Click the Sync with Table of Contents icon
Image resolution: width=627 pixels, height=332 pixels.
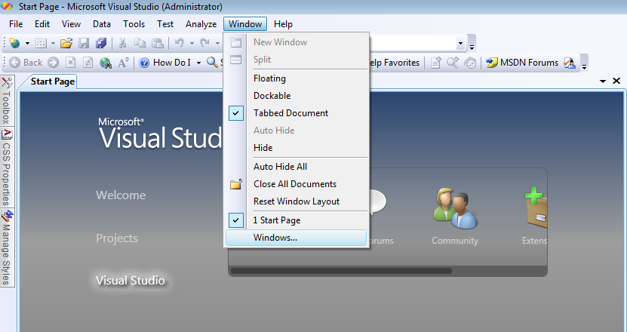pos(470,63)
